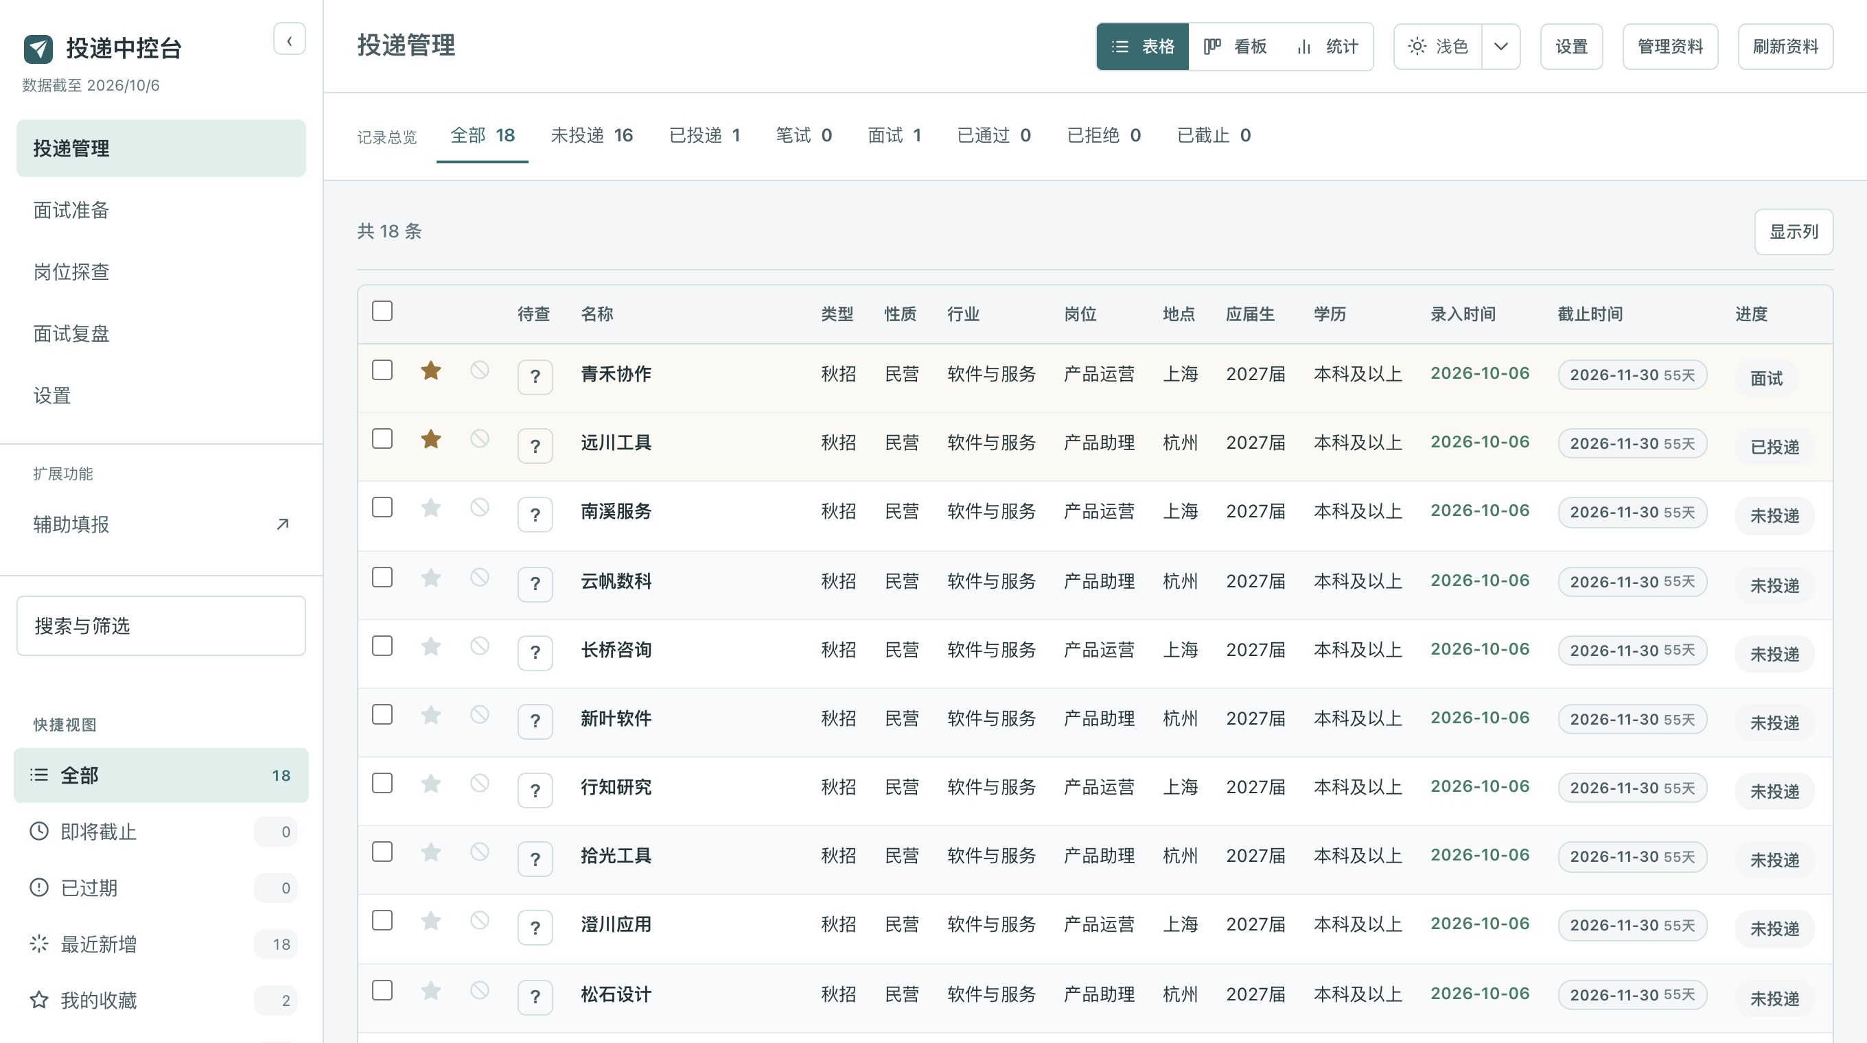Click the question mark for 行知研究
The image size is (1867, 1043).
pos(535,790)
